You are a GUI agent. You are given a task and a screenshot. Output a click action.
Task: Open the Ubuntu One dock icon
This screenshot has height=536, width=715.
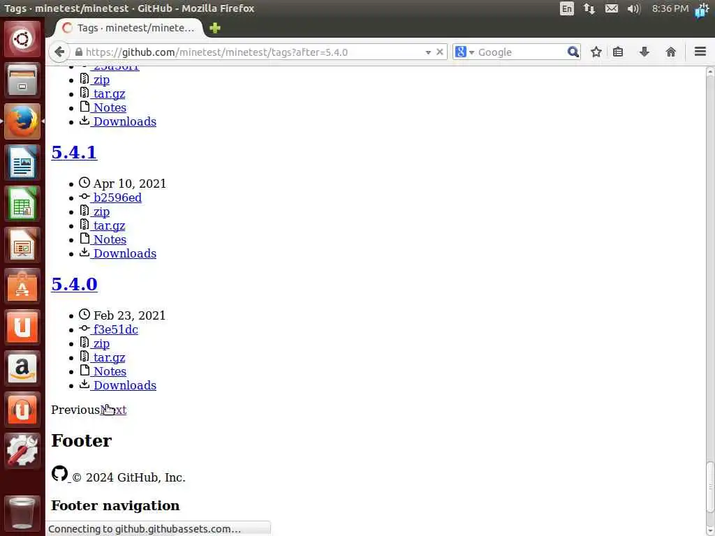(x=22, y=327)
